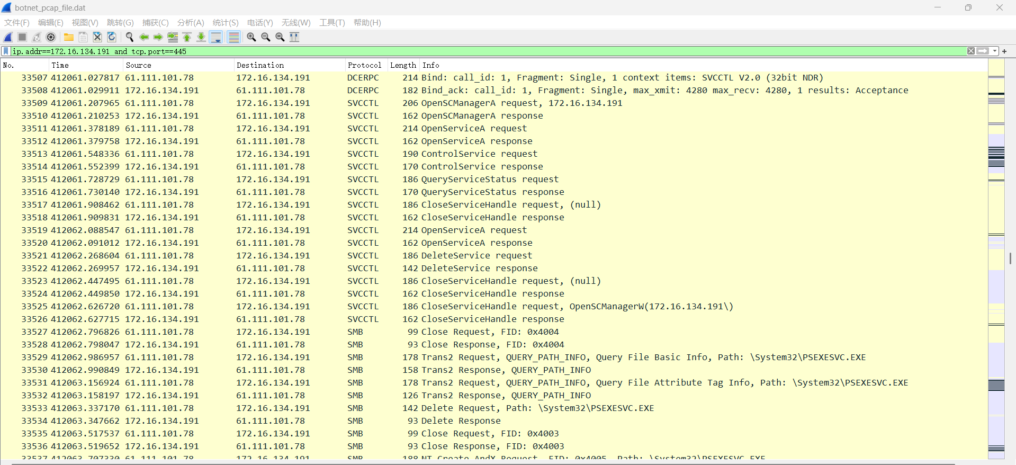Save this capture file
1016x465 pixels.
(83, 37)
